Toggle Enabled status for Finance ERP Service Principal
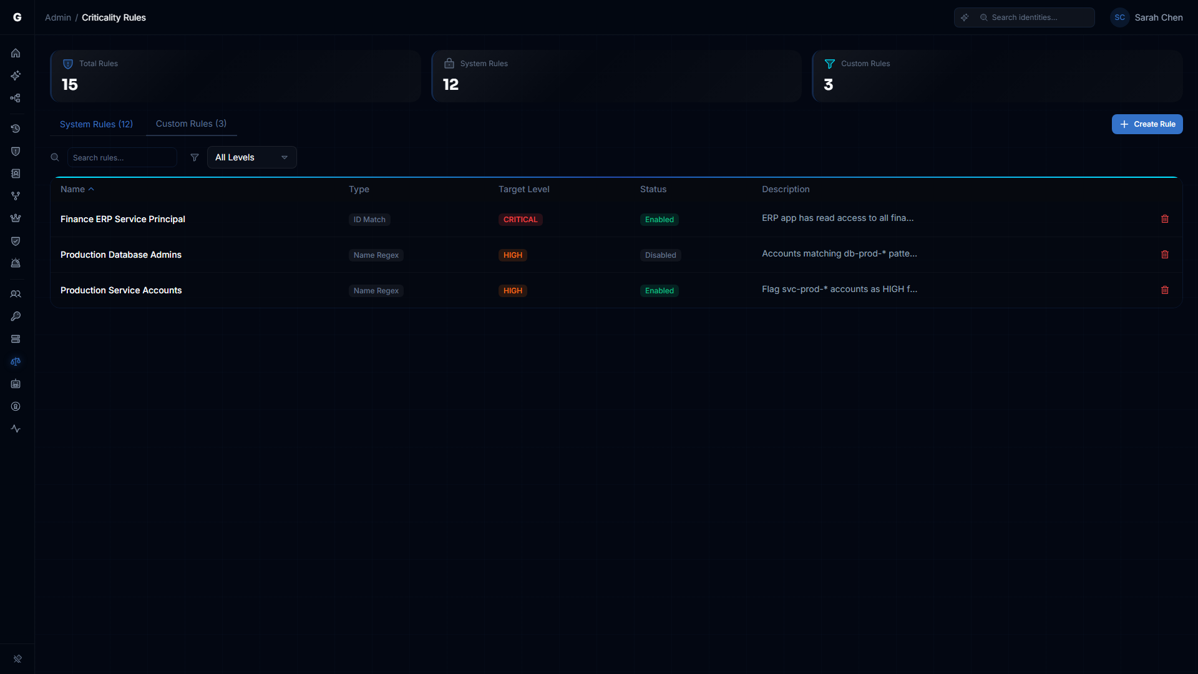 tap(659, 219)
